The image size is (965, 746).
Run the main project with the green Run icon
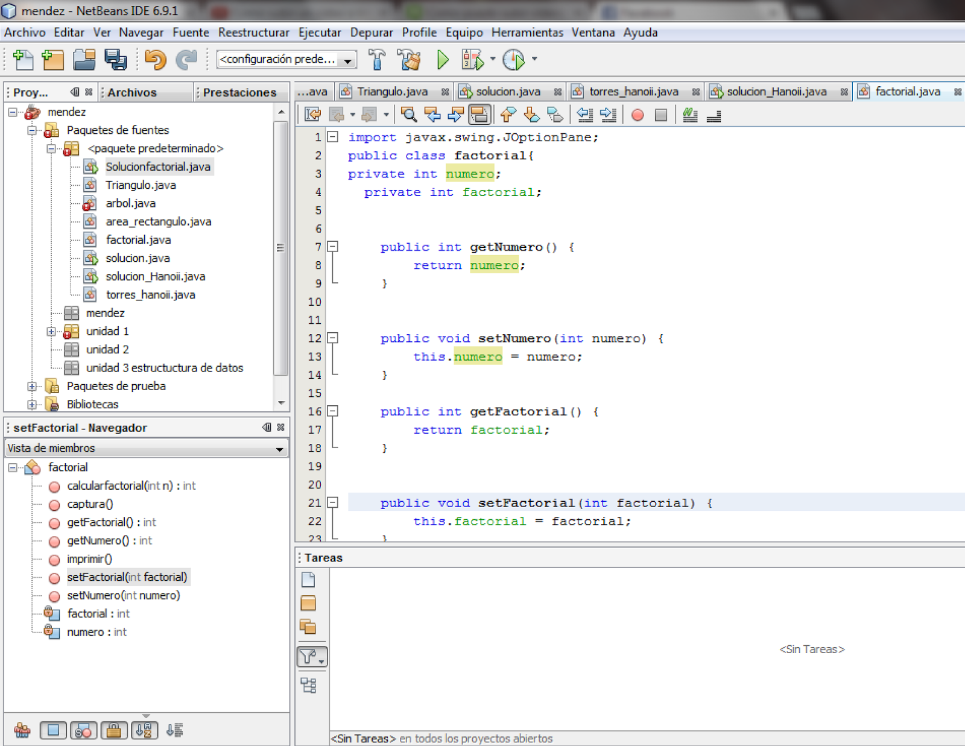pyautogui.click(x=442, y=60)
